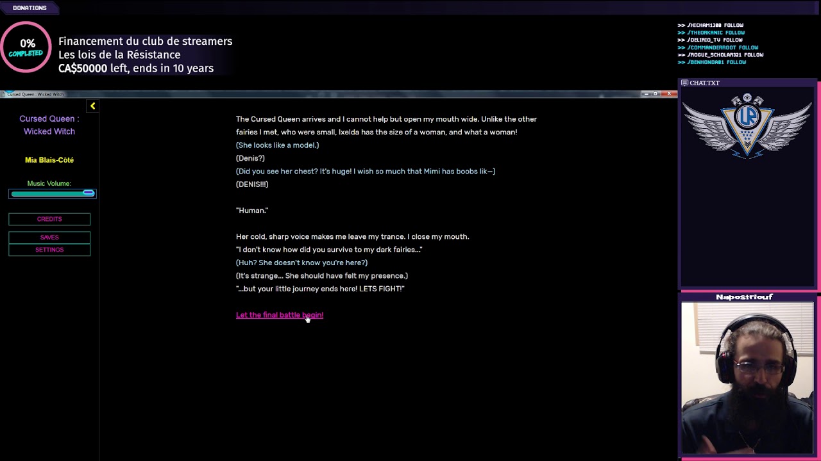
Task: Close the Cursed Queen game window
Action: pyautogui.click(x=669, y=94)
